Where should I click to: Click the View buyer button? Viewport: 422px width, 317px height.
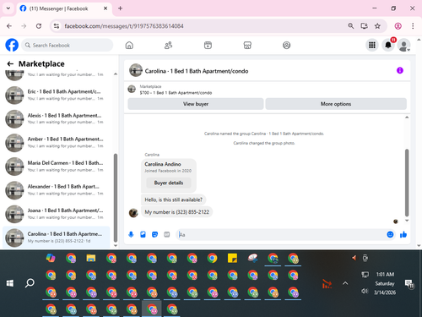coord(196,104)
